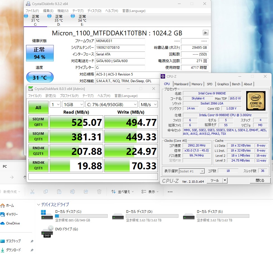Switch to the Mainboard tab in CPU-Z
The height and width of the screenshot is (254, 273).
coord(181,84)
